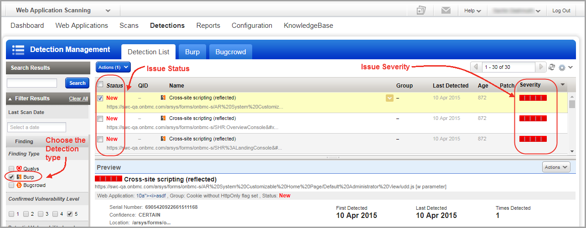Click the Burp icon in the SHR:OverviewConsole row

163,119
